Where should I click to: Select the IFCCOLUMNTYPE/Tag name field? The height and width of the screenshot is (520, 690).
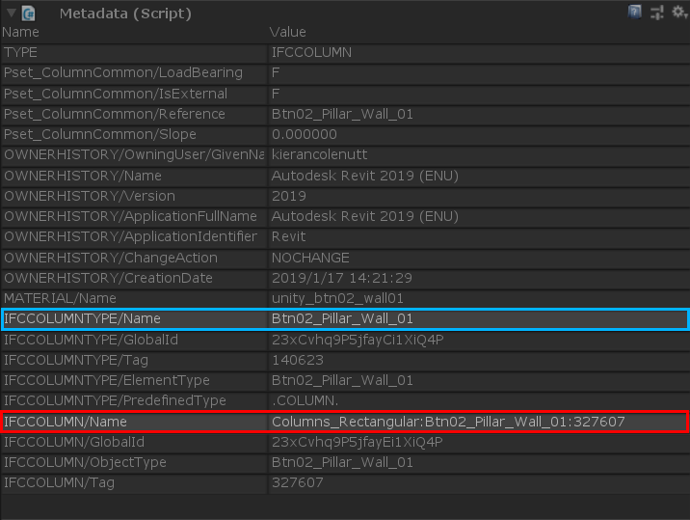(x=134, y=360)
